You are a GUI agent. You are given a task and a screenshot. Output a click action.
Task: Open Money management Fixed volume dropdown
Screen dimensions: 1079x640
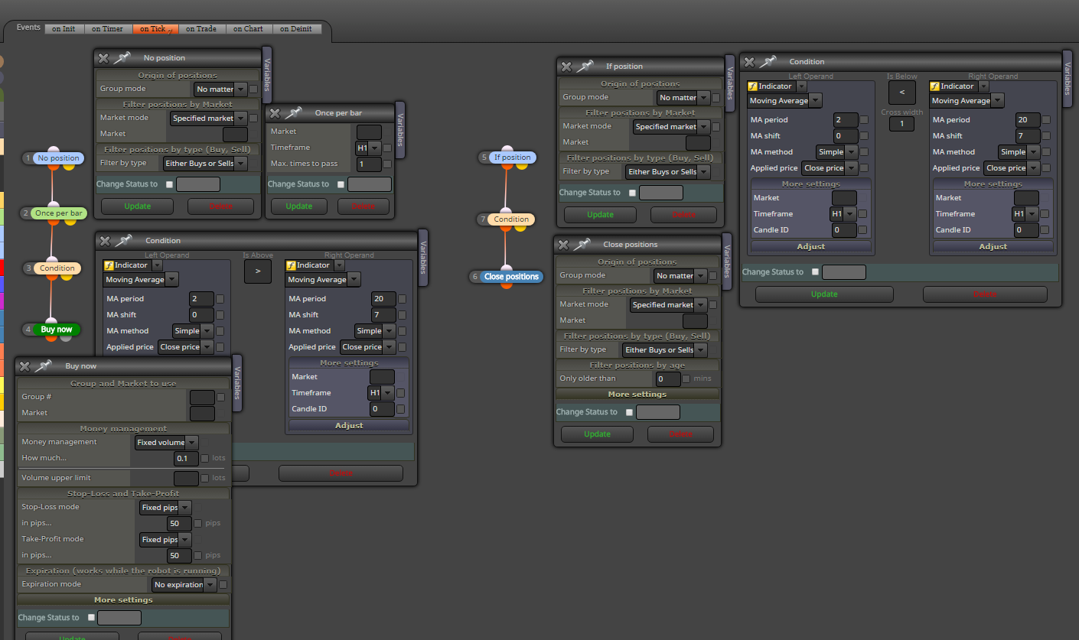click(167, 443)
